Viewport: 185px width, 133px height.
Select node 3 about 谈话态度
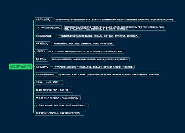[44, 36]
